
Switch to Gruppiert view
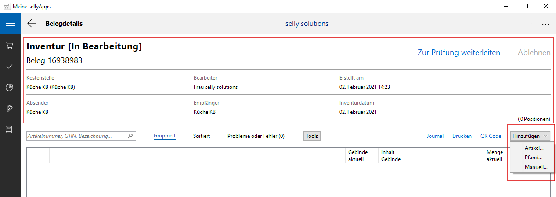(165, 136)
